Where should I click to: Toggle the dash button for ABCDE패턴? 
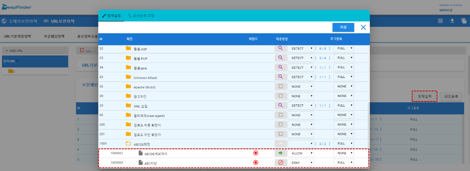coord(281,143)
